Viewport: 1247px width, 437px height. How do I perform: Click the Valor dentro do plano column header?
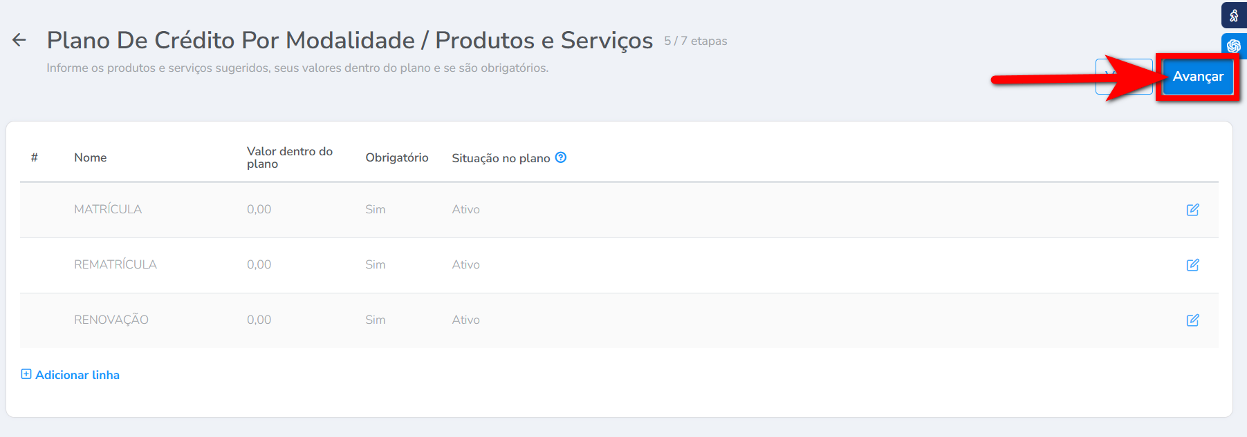290,157
